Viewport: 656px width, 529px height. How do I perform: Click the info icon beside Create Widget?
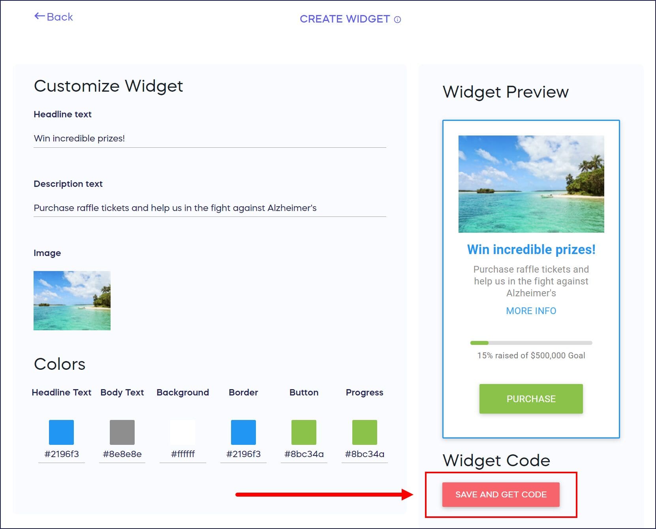(398, 20)
